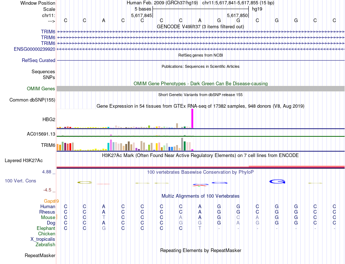Click the Rhesus alignment species label
Viewport: 345px width, 264px height.
pyautogui.click(x=47, y=212)
